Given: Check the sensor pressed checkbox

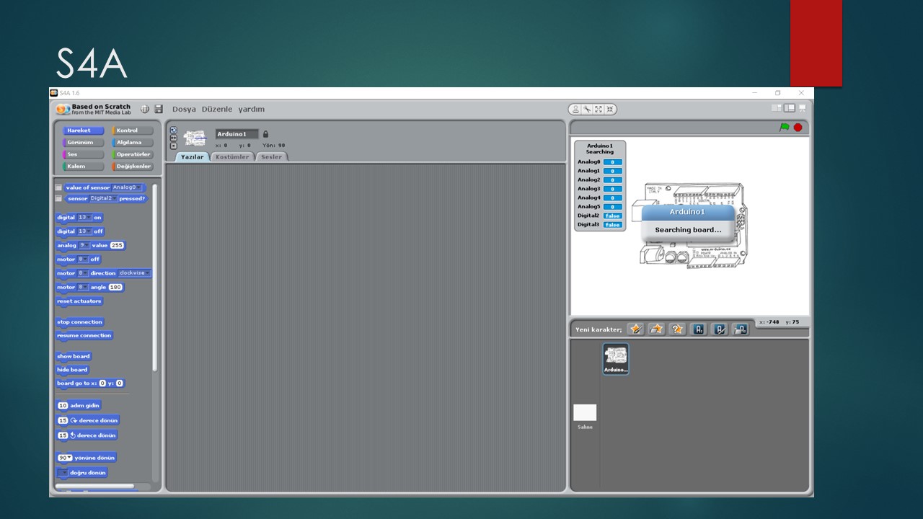Looking at the screenshot, I should (59, 198).
